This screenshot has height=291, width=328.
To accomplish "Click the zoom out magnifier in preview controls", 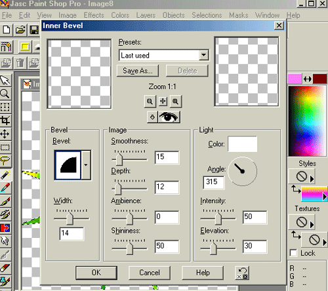I will (150, 102).
